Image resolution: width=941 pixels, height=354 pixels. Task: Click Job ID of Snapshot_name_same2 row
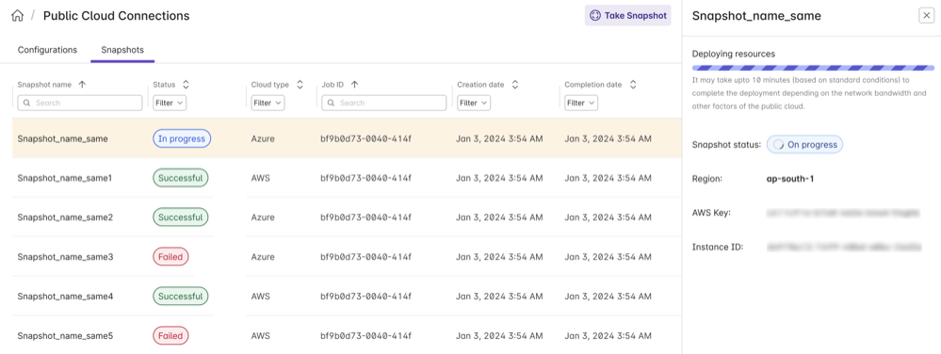366,217
